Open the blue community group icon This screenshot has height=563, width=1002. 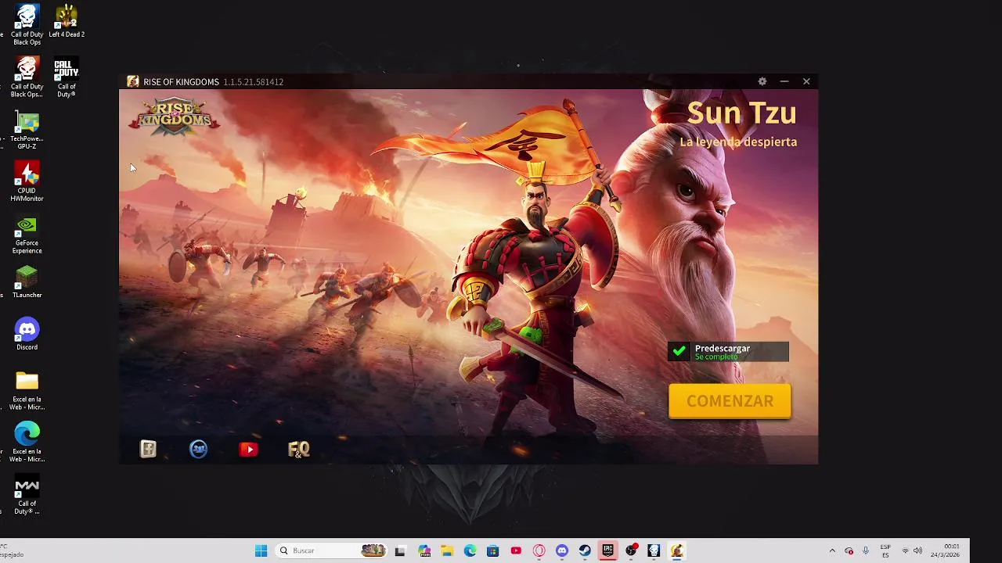coord(199,449)
